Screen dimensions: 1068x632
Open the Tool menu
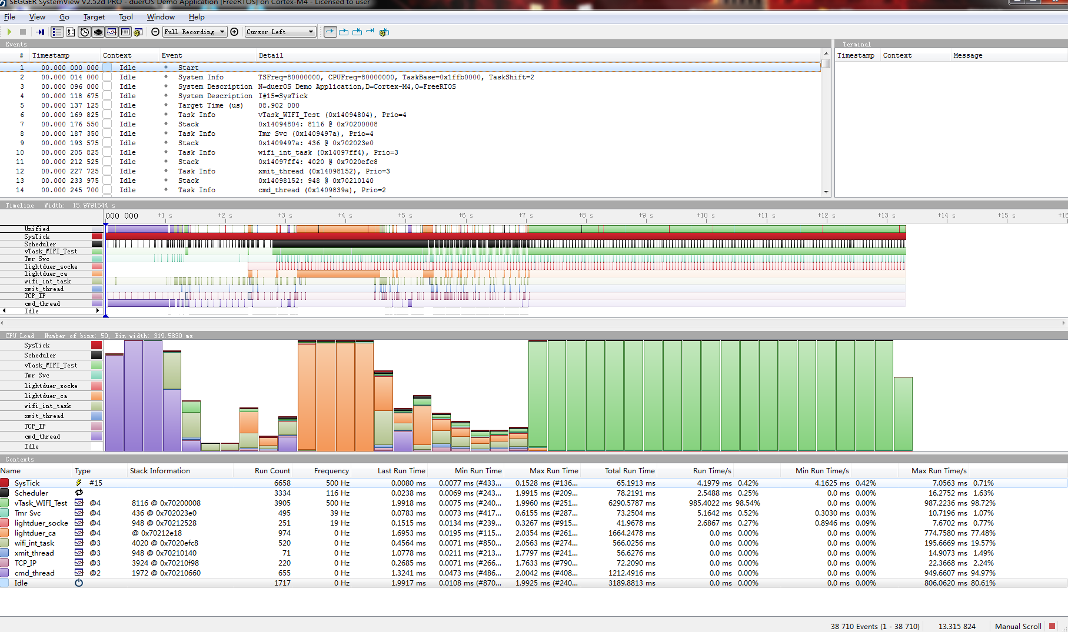coord(126,17)
